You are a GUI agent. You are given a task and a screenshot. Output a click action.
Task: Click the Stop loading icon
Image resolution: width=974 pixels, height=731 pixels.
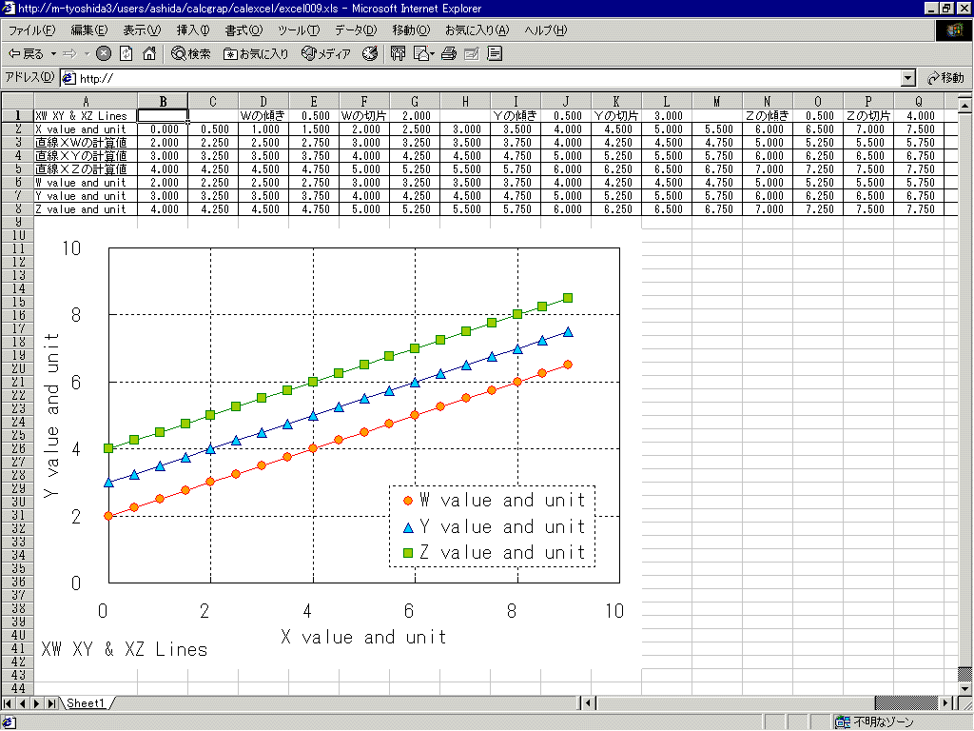click(104, 53)
